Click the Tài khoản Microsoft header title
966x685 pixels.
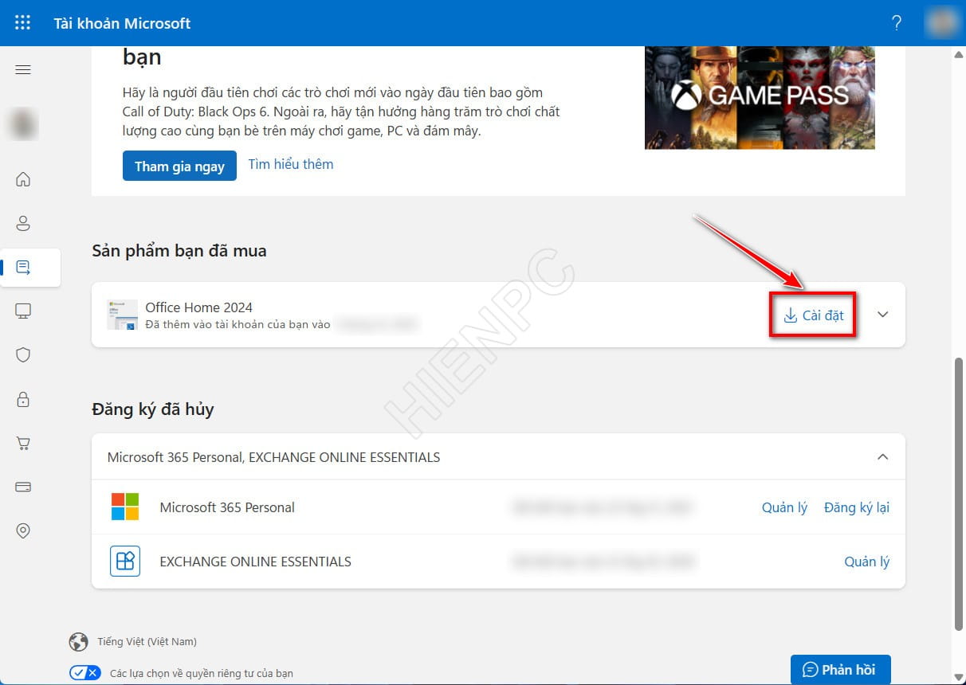[x=122, y=23]
